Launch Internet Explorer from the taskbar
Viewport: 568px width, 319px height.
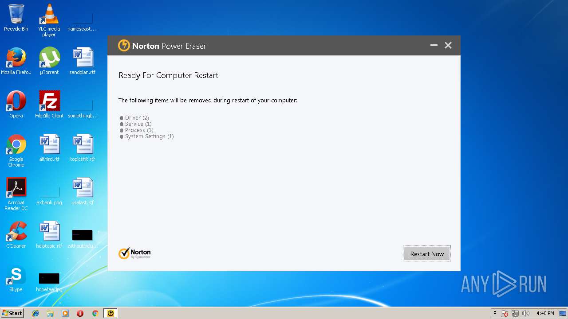35,313
